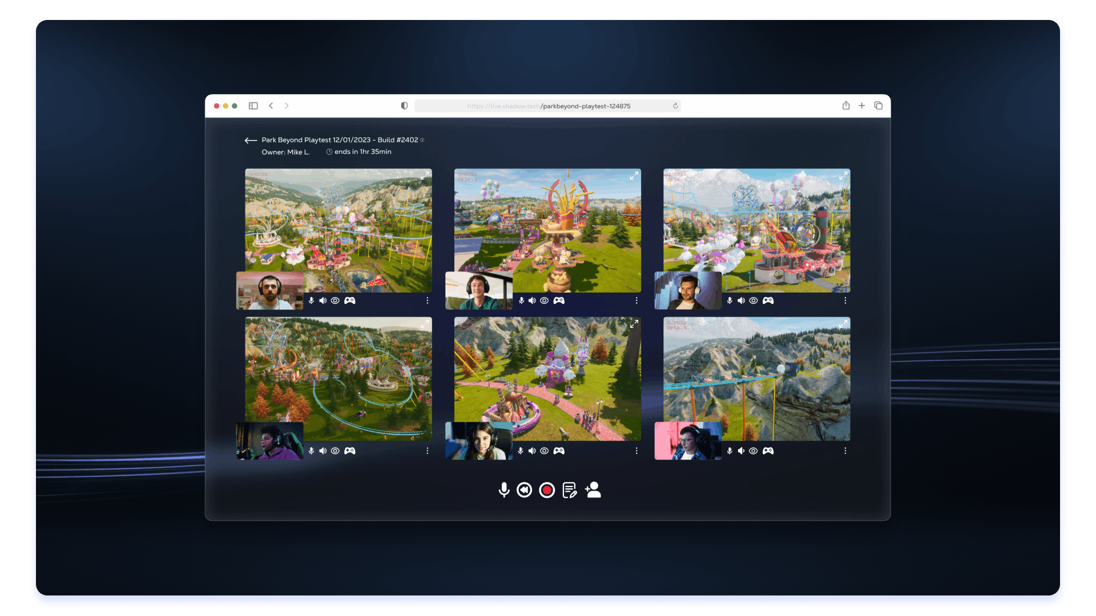Screen dimensions: 1096x616
Task: Click the 'Owner: Mike L.' label
Action: pyautogui.click(x=285, y=152)
